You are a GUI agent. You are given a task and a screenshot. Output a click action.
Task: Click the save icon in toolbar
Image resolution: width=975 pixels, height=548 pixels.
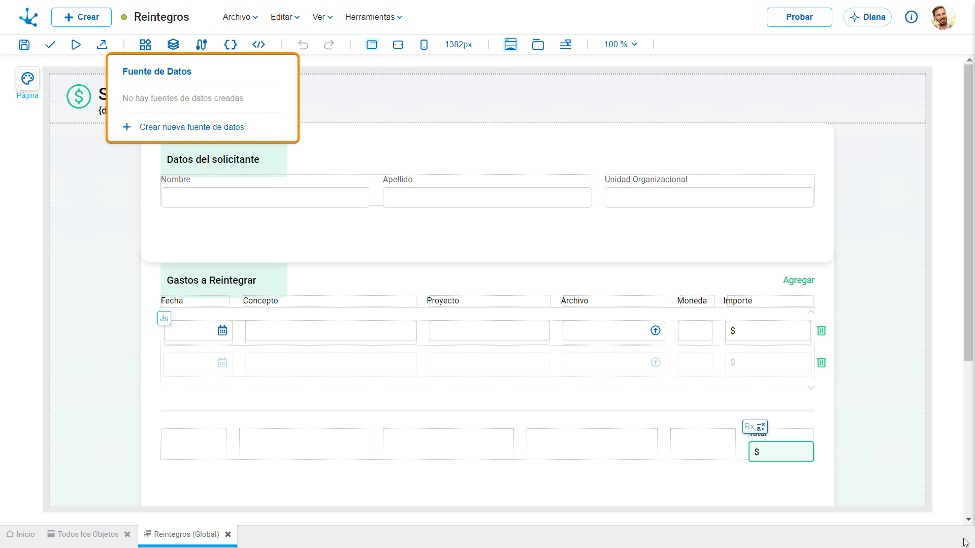24,45
